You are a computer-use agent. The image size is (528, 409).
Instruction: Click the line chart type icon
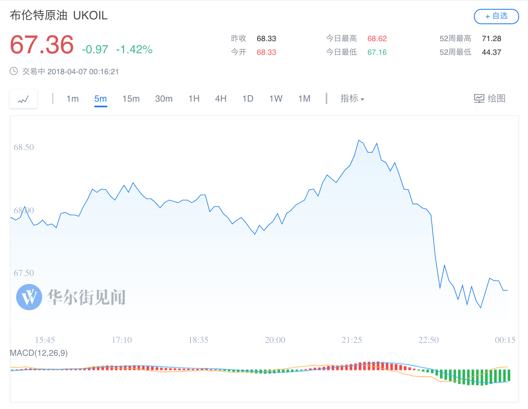(23, 99)
